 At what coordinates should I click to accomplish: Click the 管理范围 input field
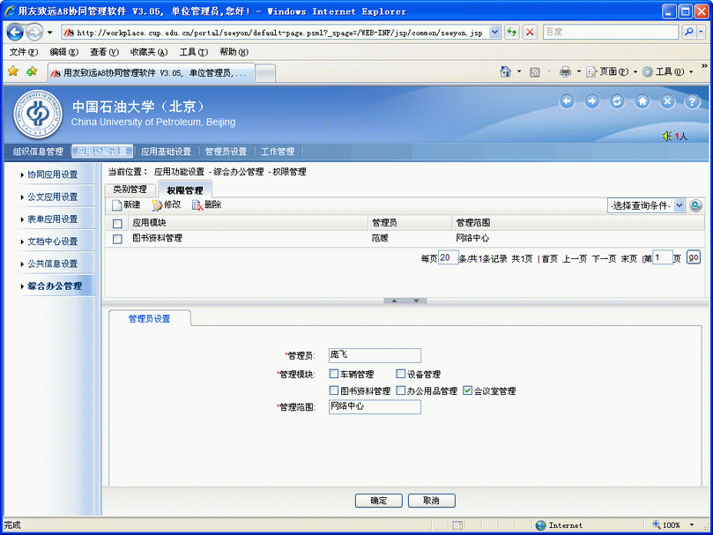click(x=375, y=407)
